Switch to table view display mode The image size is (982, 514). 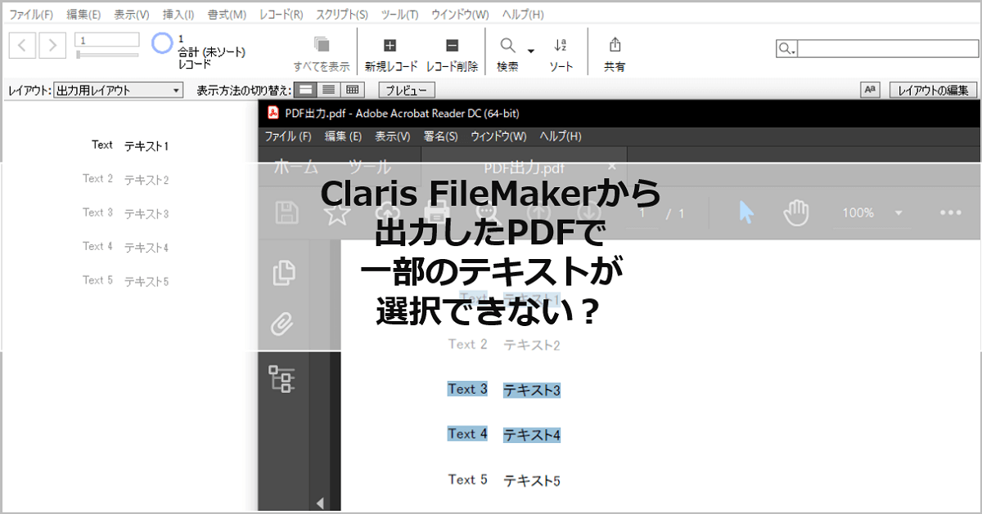(353, 90)
